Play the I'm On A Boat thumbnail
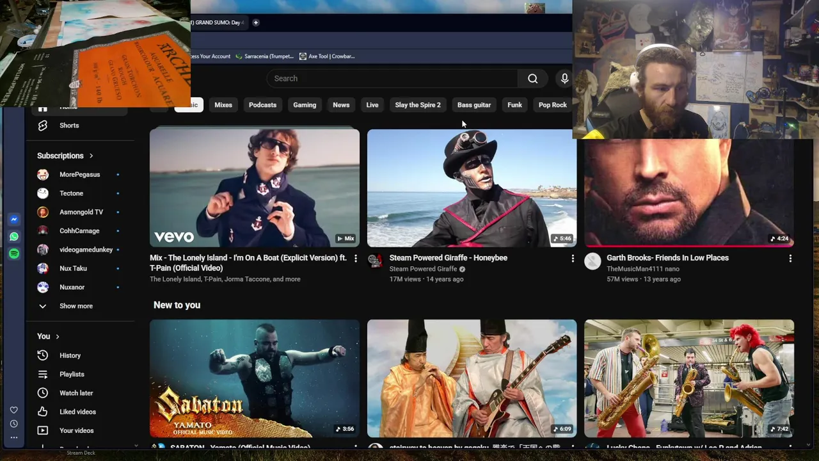The image size is (819, 461). click(255, 188)
